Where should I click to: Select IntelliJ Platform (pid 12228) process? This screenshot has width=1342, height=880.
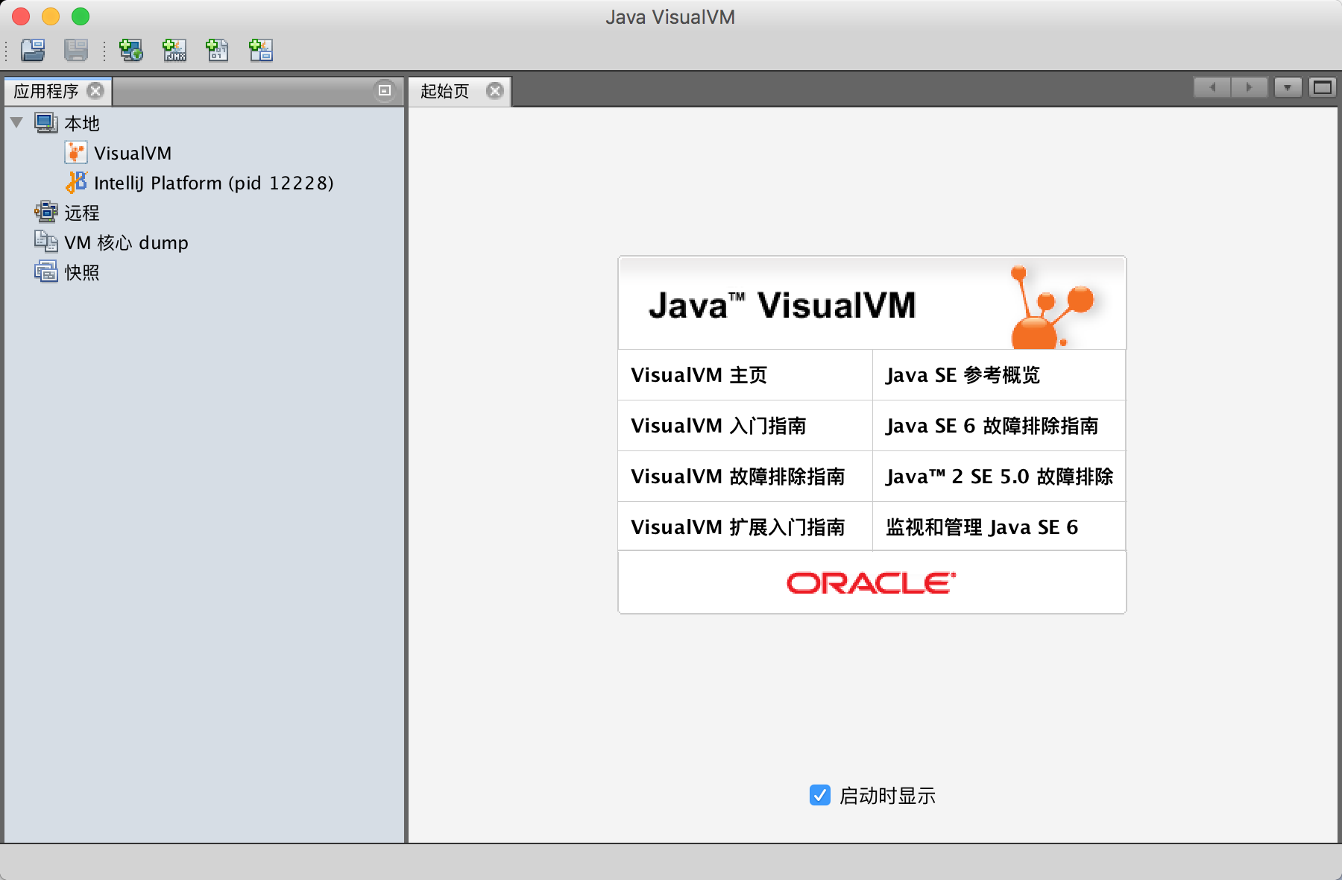coord(214,183)
